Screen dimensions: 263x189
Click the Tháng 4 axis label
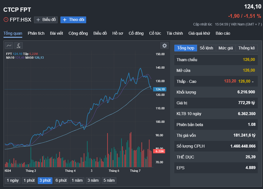[70, 171]
